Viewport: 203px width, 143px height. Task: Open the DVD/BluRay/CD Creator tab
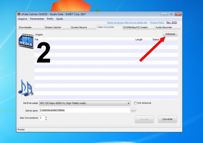tap(138, 27)
